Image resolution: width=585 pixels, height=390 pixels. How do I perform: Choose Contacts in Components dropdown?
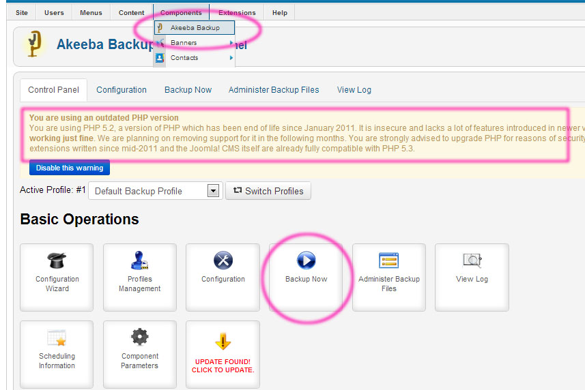(x=195, y=58)
